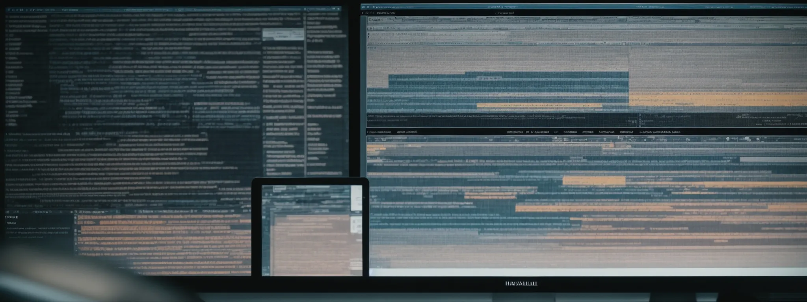Viewport: 807px width, 302px height.
Task: Expand the 'Torce E' section in bottom-left panel
Action: [11, 217]
